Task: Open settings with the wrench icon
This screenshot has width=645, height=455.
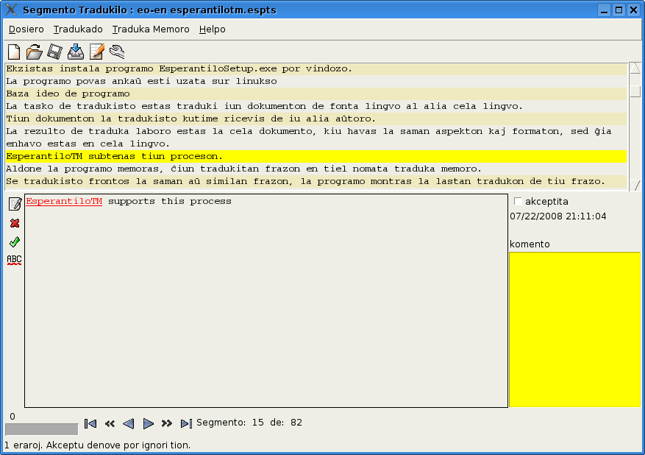Action: (x=117, y=52)
